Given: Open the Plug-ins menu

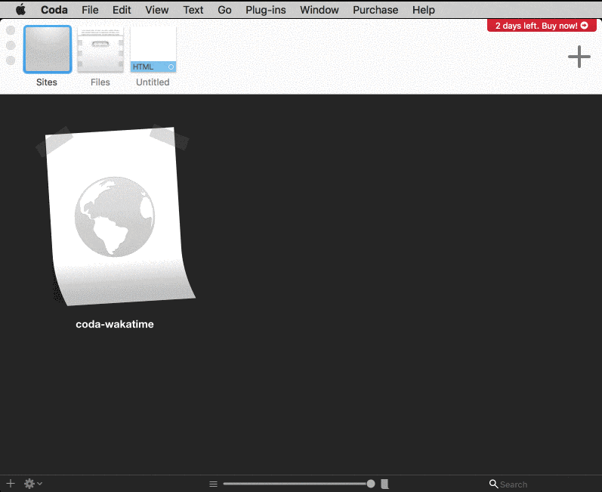Looking at the screenshot, I should click(266, 10).
